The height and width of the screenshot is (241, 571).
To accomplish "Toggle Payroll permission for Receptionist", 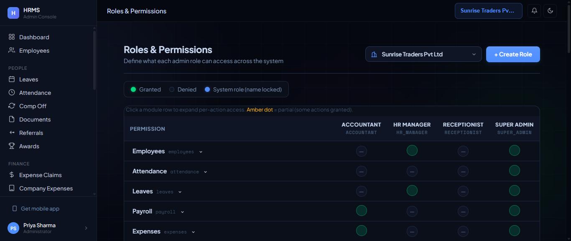I will [463, 211].
